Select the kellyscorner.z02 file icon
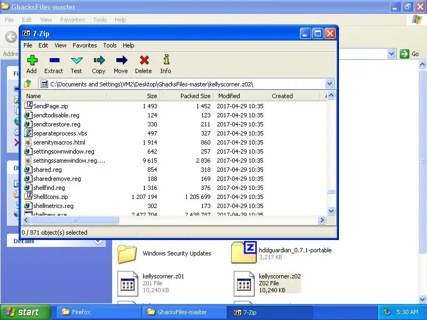Viewport: 427px width, 320px height. (x=244, y=284)
